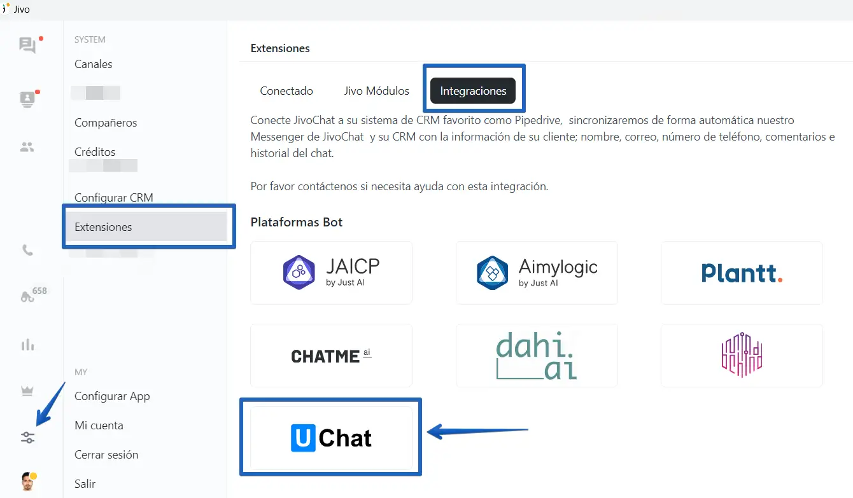
Task: Select the Aimylogic bot platform card
Action: click(537, 273)
